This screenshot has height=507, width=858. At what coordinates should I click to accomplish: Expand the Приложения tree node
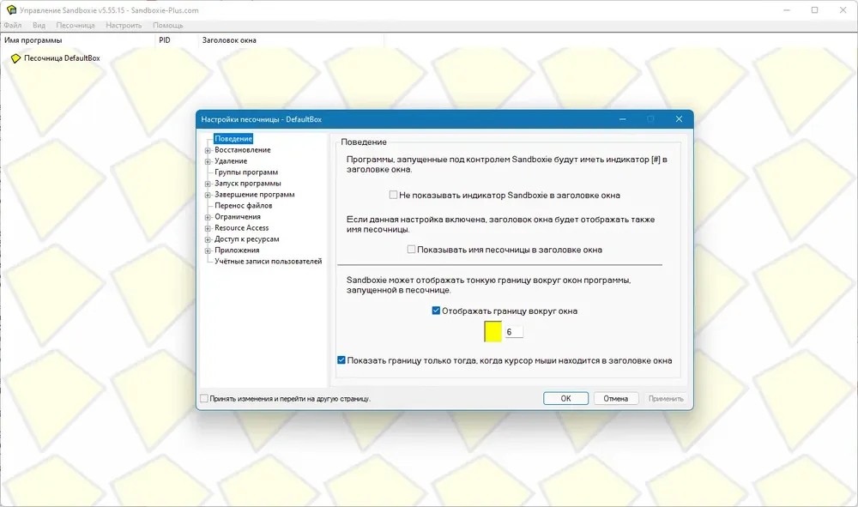point(208,250)
